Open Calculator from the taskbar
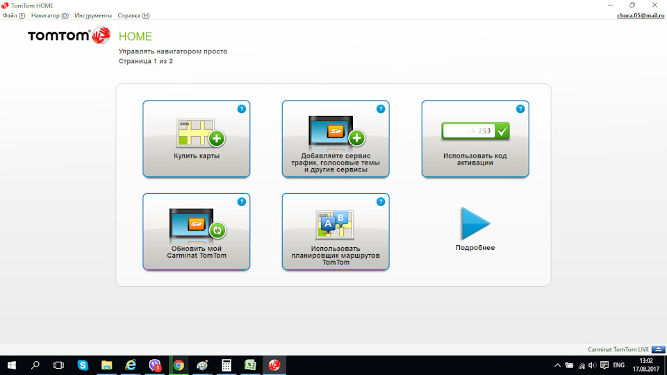 [x=227, y=365]
